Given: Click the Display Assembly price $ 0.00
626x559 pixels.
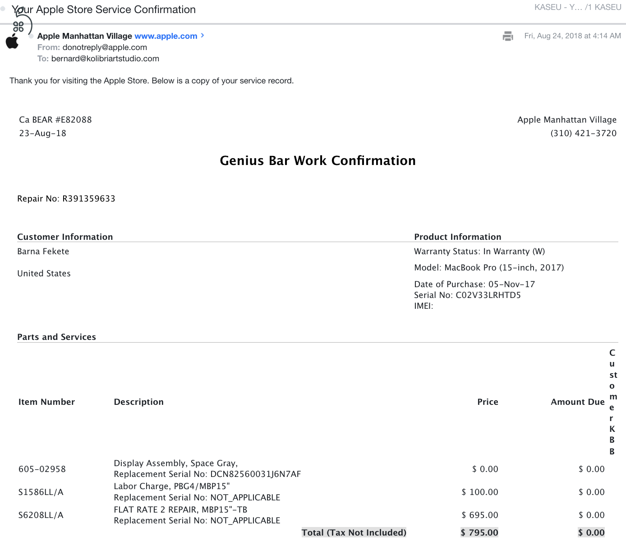Looking at the screenshot, I should [485, 469].
